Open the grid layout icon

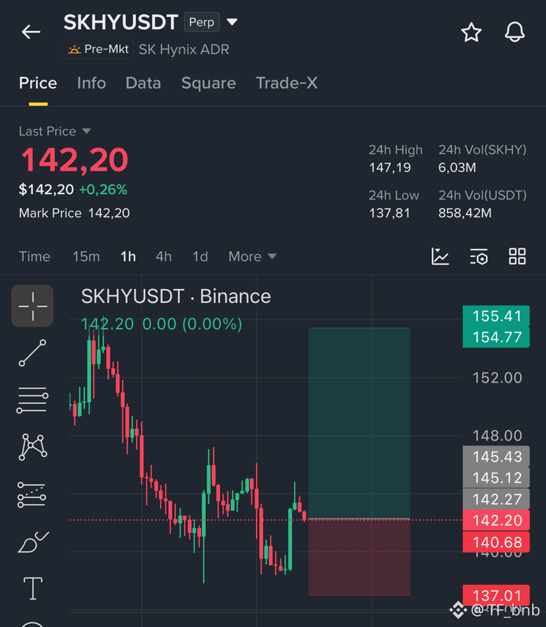(x=517, y=256)
